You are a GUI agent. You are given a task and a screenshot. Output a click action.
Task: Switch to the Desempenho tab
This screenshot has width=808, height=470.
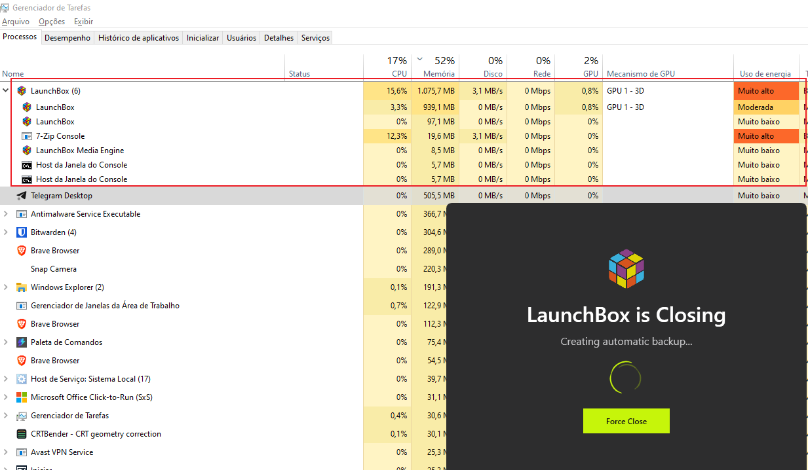coord(67,38)
